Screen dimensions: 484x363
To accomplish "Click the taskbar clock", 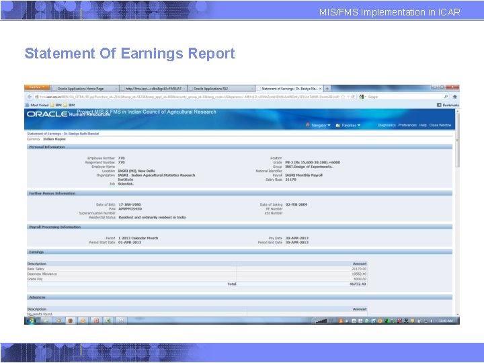I will pyautogui.click(x=446, y=321).
